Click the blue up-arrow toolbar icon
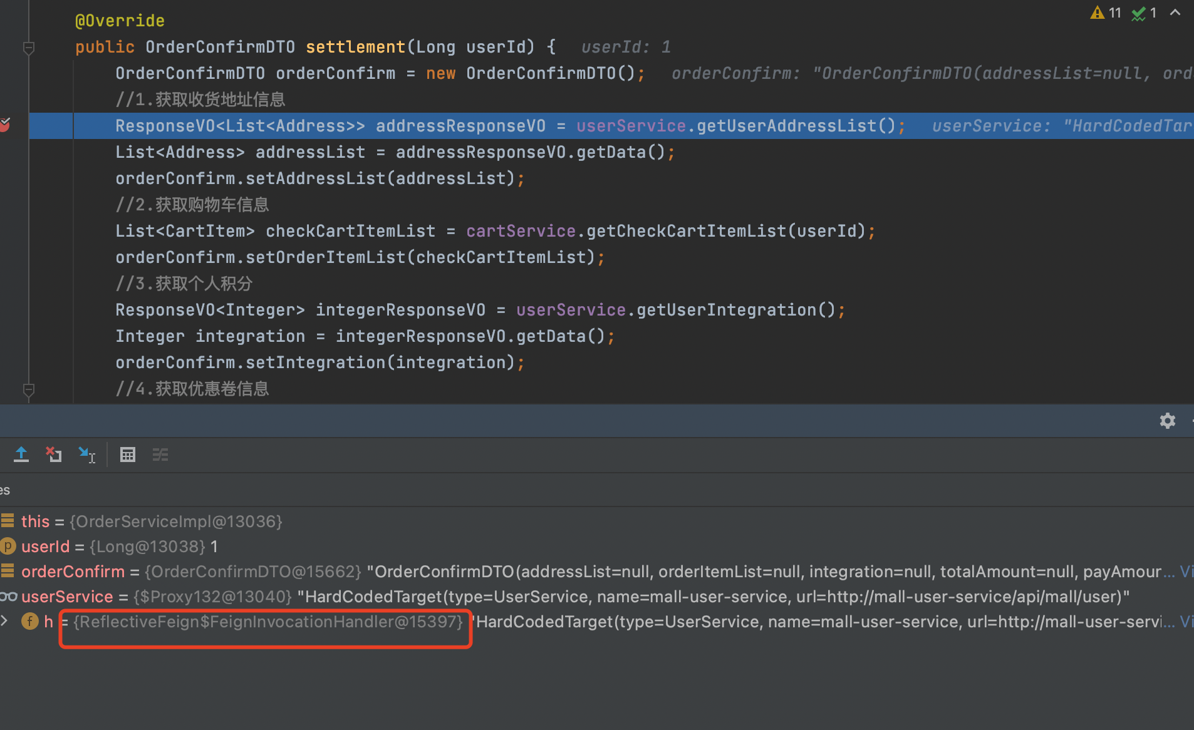The image size is (1194, 730). click(21, 455)
